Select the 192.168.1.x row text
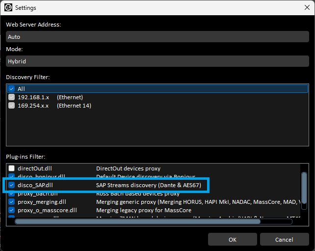 click(33, 97)
